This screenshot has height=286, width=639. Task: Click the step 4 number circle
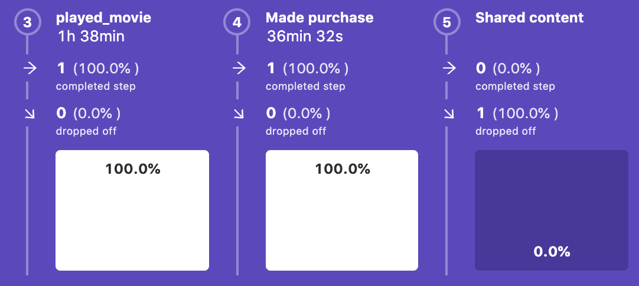[x=237, y=22]
